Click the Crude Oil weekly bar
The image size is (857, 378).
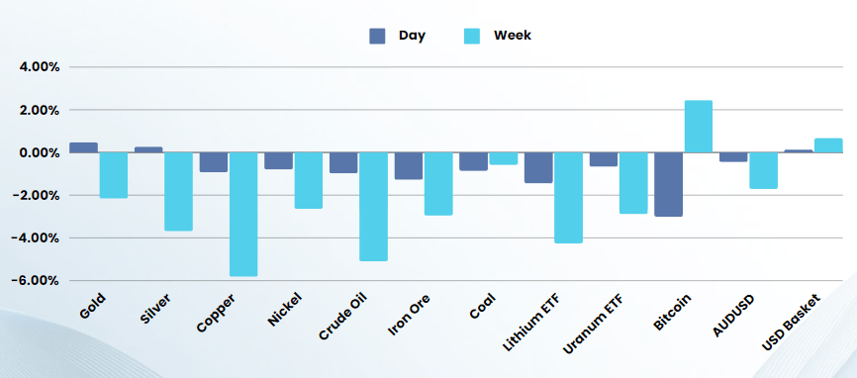(x=373, y=207)
